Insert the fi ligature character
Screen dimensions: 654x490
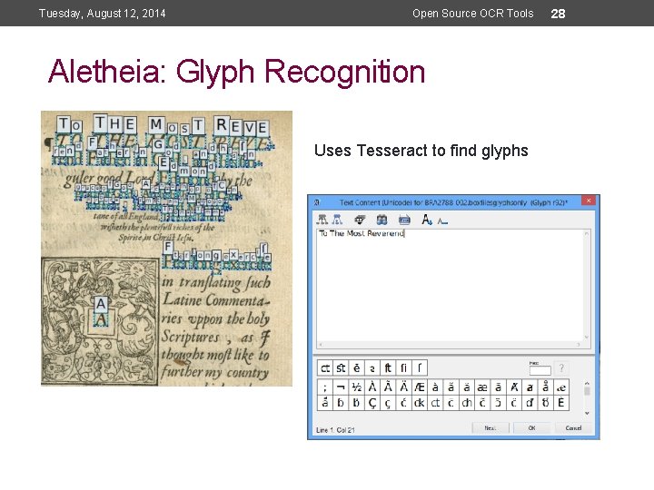click(x=403, y=368)
